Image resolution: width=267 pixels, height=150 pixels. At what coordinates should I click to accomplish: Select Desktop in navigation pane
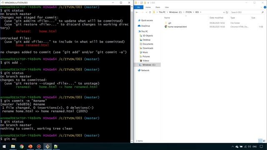tap(146, 40)
